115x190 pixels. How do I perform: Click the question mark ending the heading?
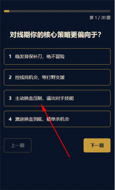point(99,35)
